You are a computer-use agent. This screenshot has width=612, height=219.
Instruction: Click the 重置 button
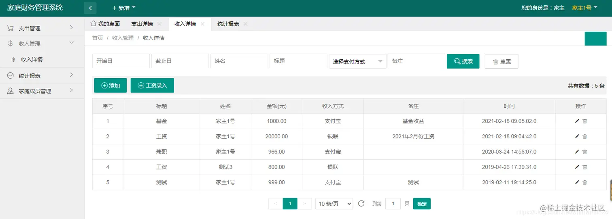(x=501, y=61)
